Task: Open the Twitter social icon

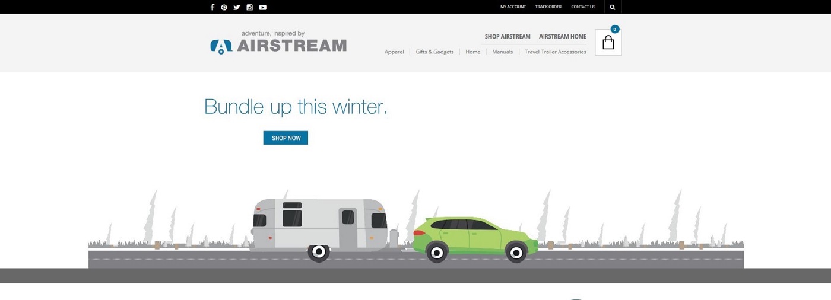Action: 237,7
